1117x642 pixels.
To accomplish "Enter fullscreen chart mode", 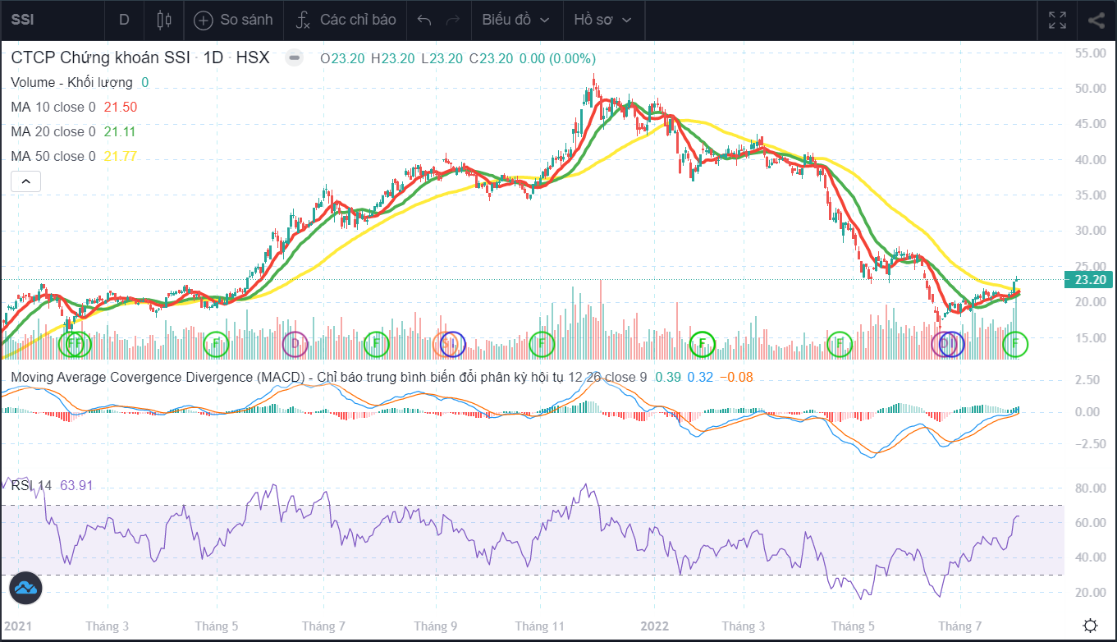I will (1058, 21).
